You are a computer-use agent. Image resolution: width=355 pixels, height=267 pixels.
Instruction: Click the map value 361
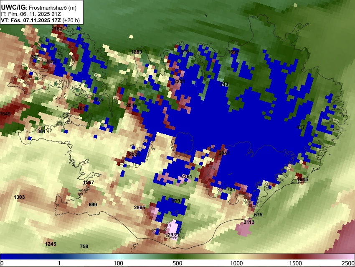click(41, 131)
